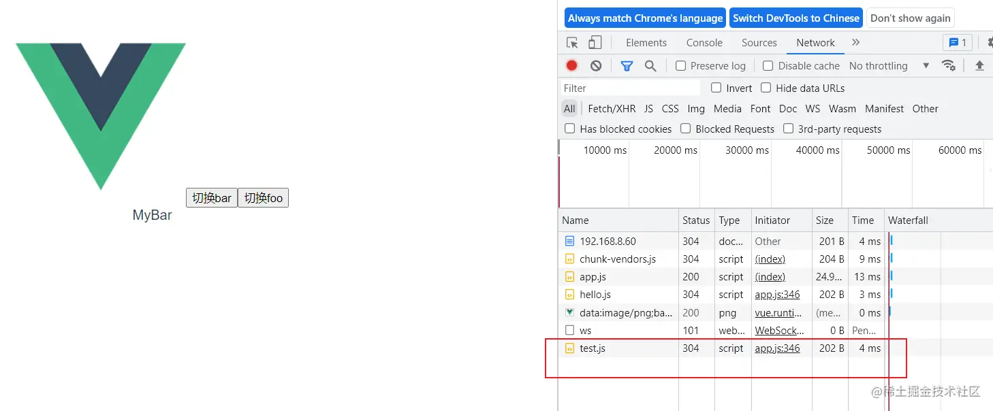Expand more DevTools tabs chevron
Image resolution: width=993 pixels, height=411 pixels.
855,42
